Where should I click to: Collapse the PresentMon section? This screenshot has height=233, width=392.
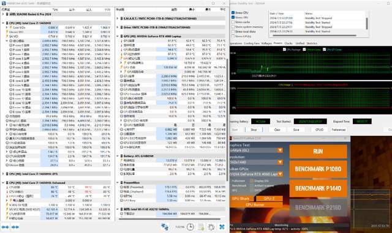117,183
